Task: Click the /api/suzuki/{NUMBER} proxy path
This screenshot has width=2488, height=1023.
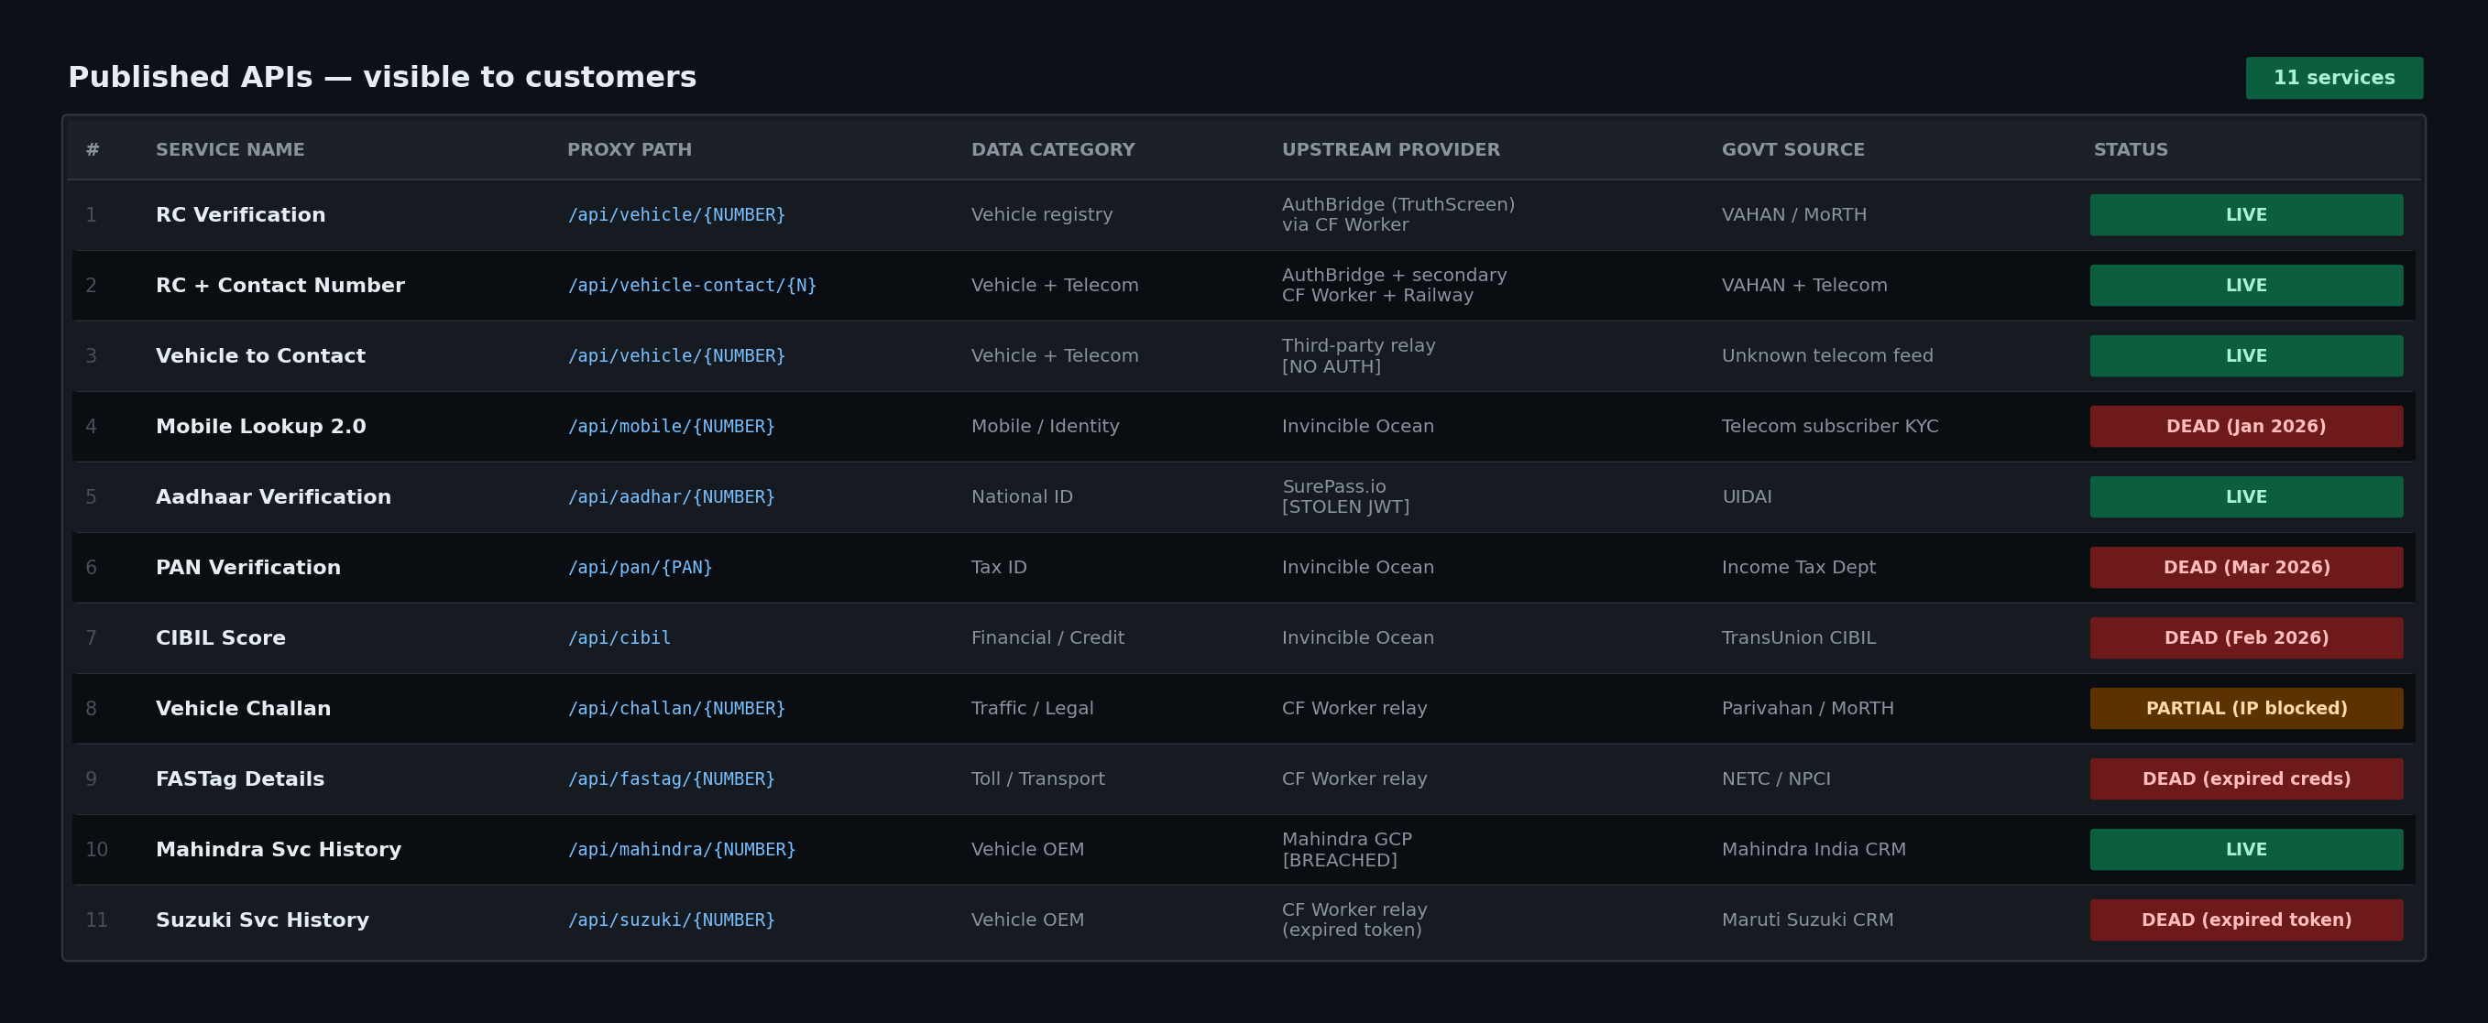Action: coord(672,920)
